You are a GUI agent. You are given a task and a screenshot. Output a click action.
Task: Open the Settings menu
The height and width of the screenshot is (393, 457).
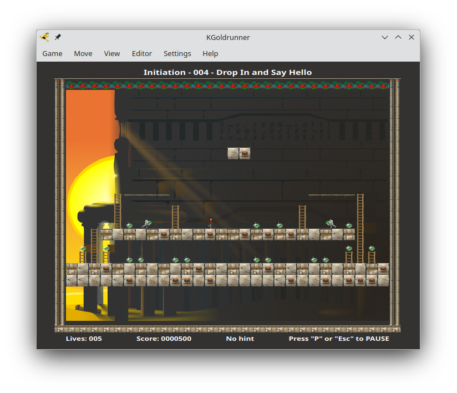point(177,54)
